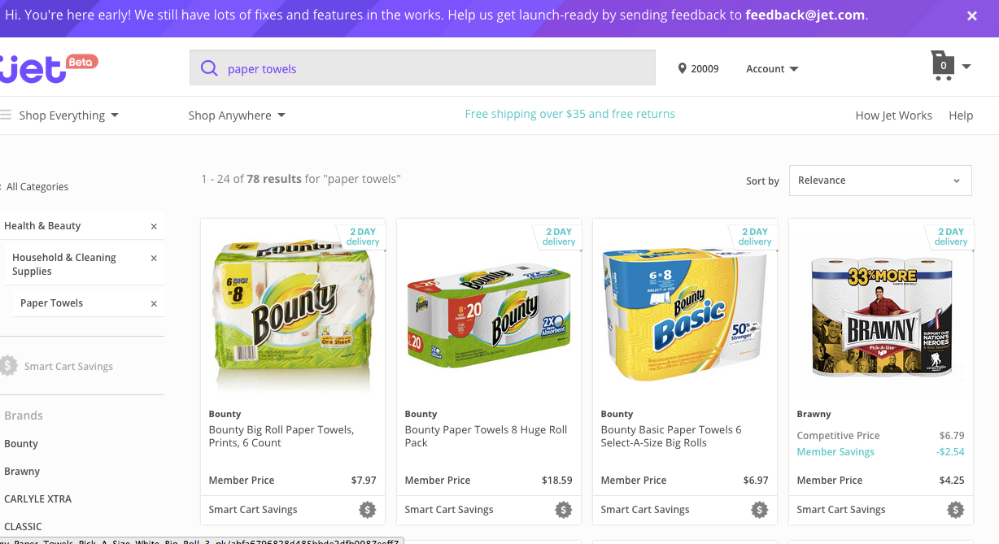The height and width of the screenshot is (544, 999).
Task: Select Help in the navigation bar
Action: pos(960,115)
